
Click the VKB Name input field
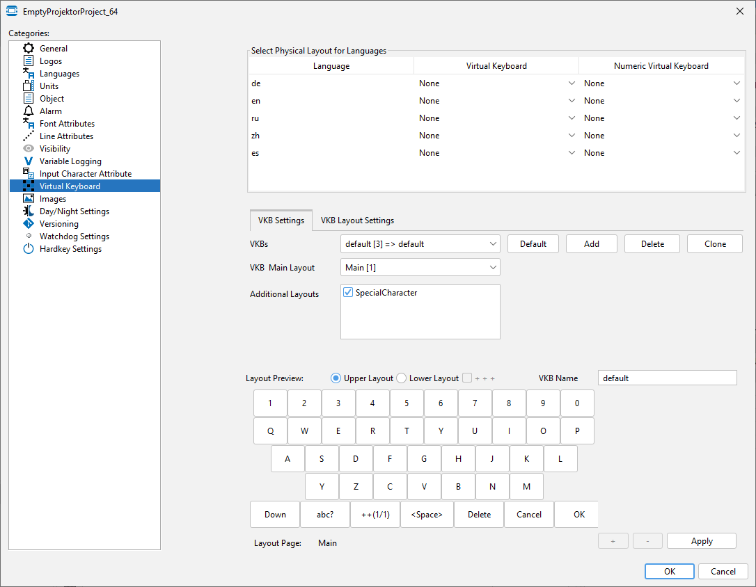(x=666, y=378)
